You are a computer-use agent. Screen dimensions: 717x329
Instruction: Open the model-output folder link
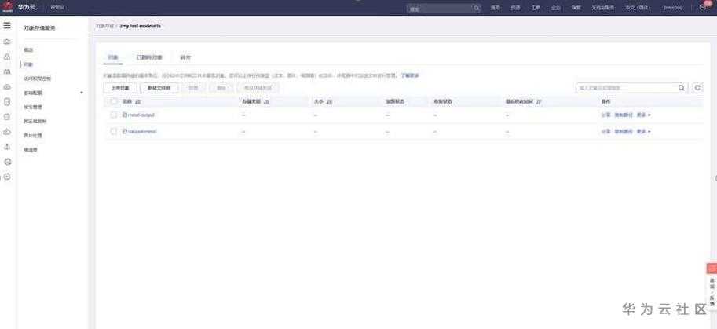coord(141,115)
